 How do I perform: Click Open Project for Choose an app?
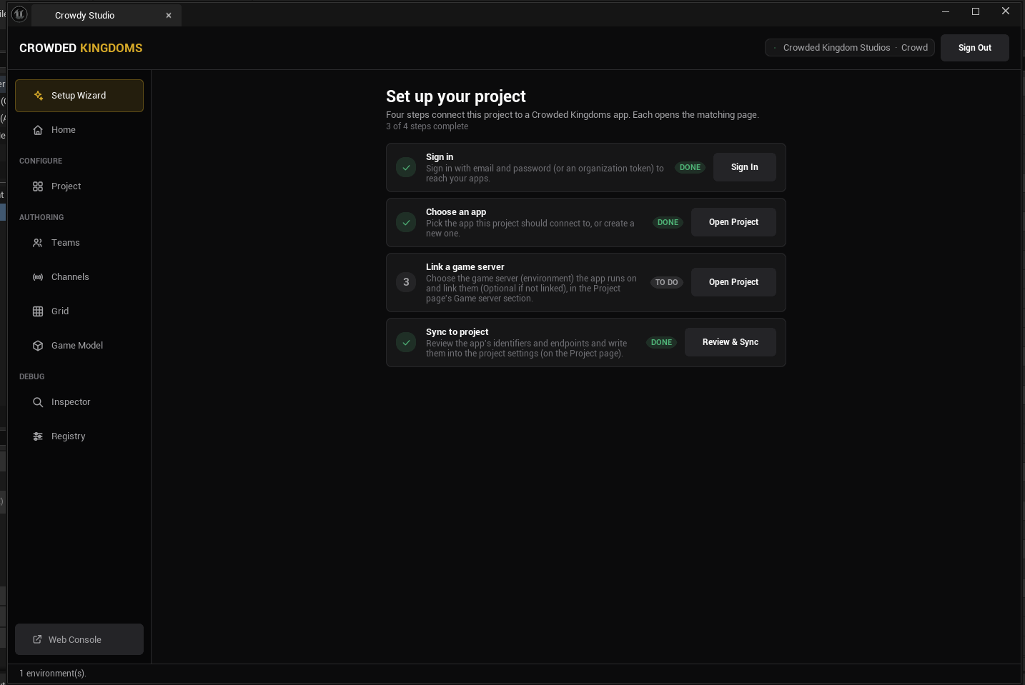point(733,222)
